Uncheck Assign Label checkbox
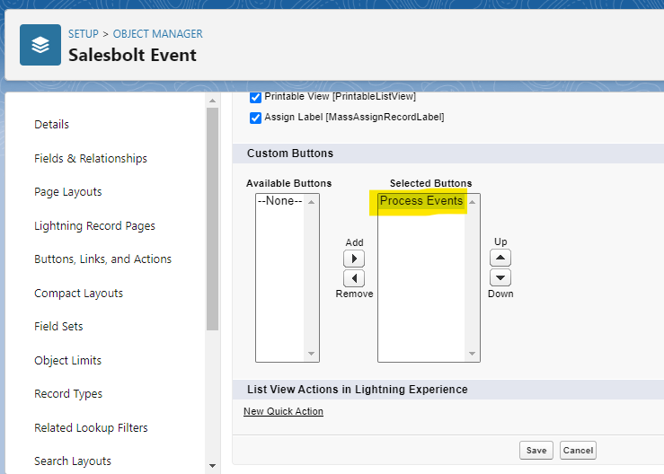 coord(255,118)
